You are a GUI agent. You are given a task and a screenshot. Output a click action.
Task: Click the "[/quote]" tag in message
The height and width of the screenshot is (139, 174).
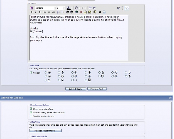pos(38,31)
